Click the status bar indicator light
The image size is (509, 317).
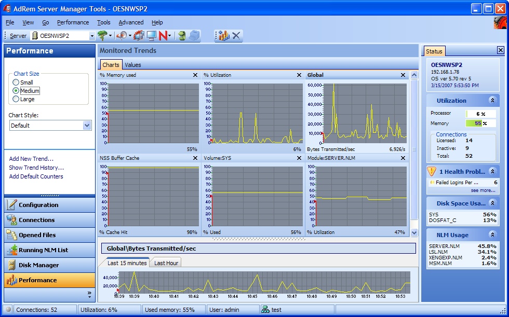click(x=8, y=310)
